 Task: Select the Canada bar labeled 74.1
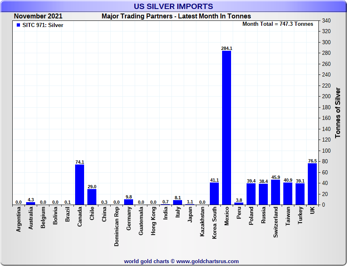[80, 185]
